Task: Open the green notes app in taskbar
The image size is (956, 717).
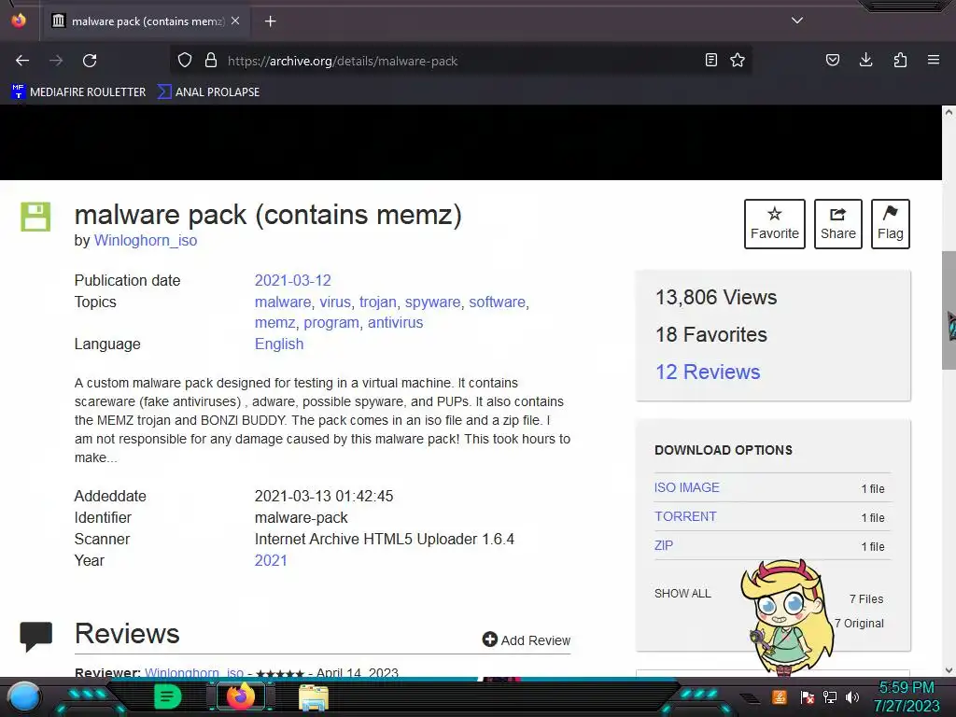Action: 168,696
